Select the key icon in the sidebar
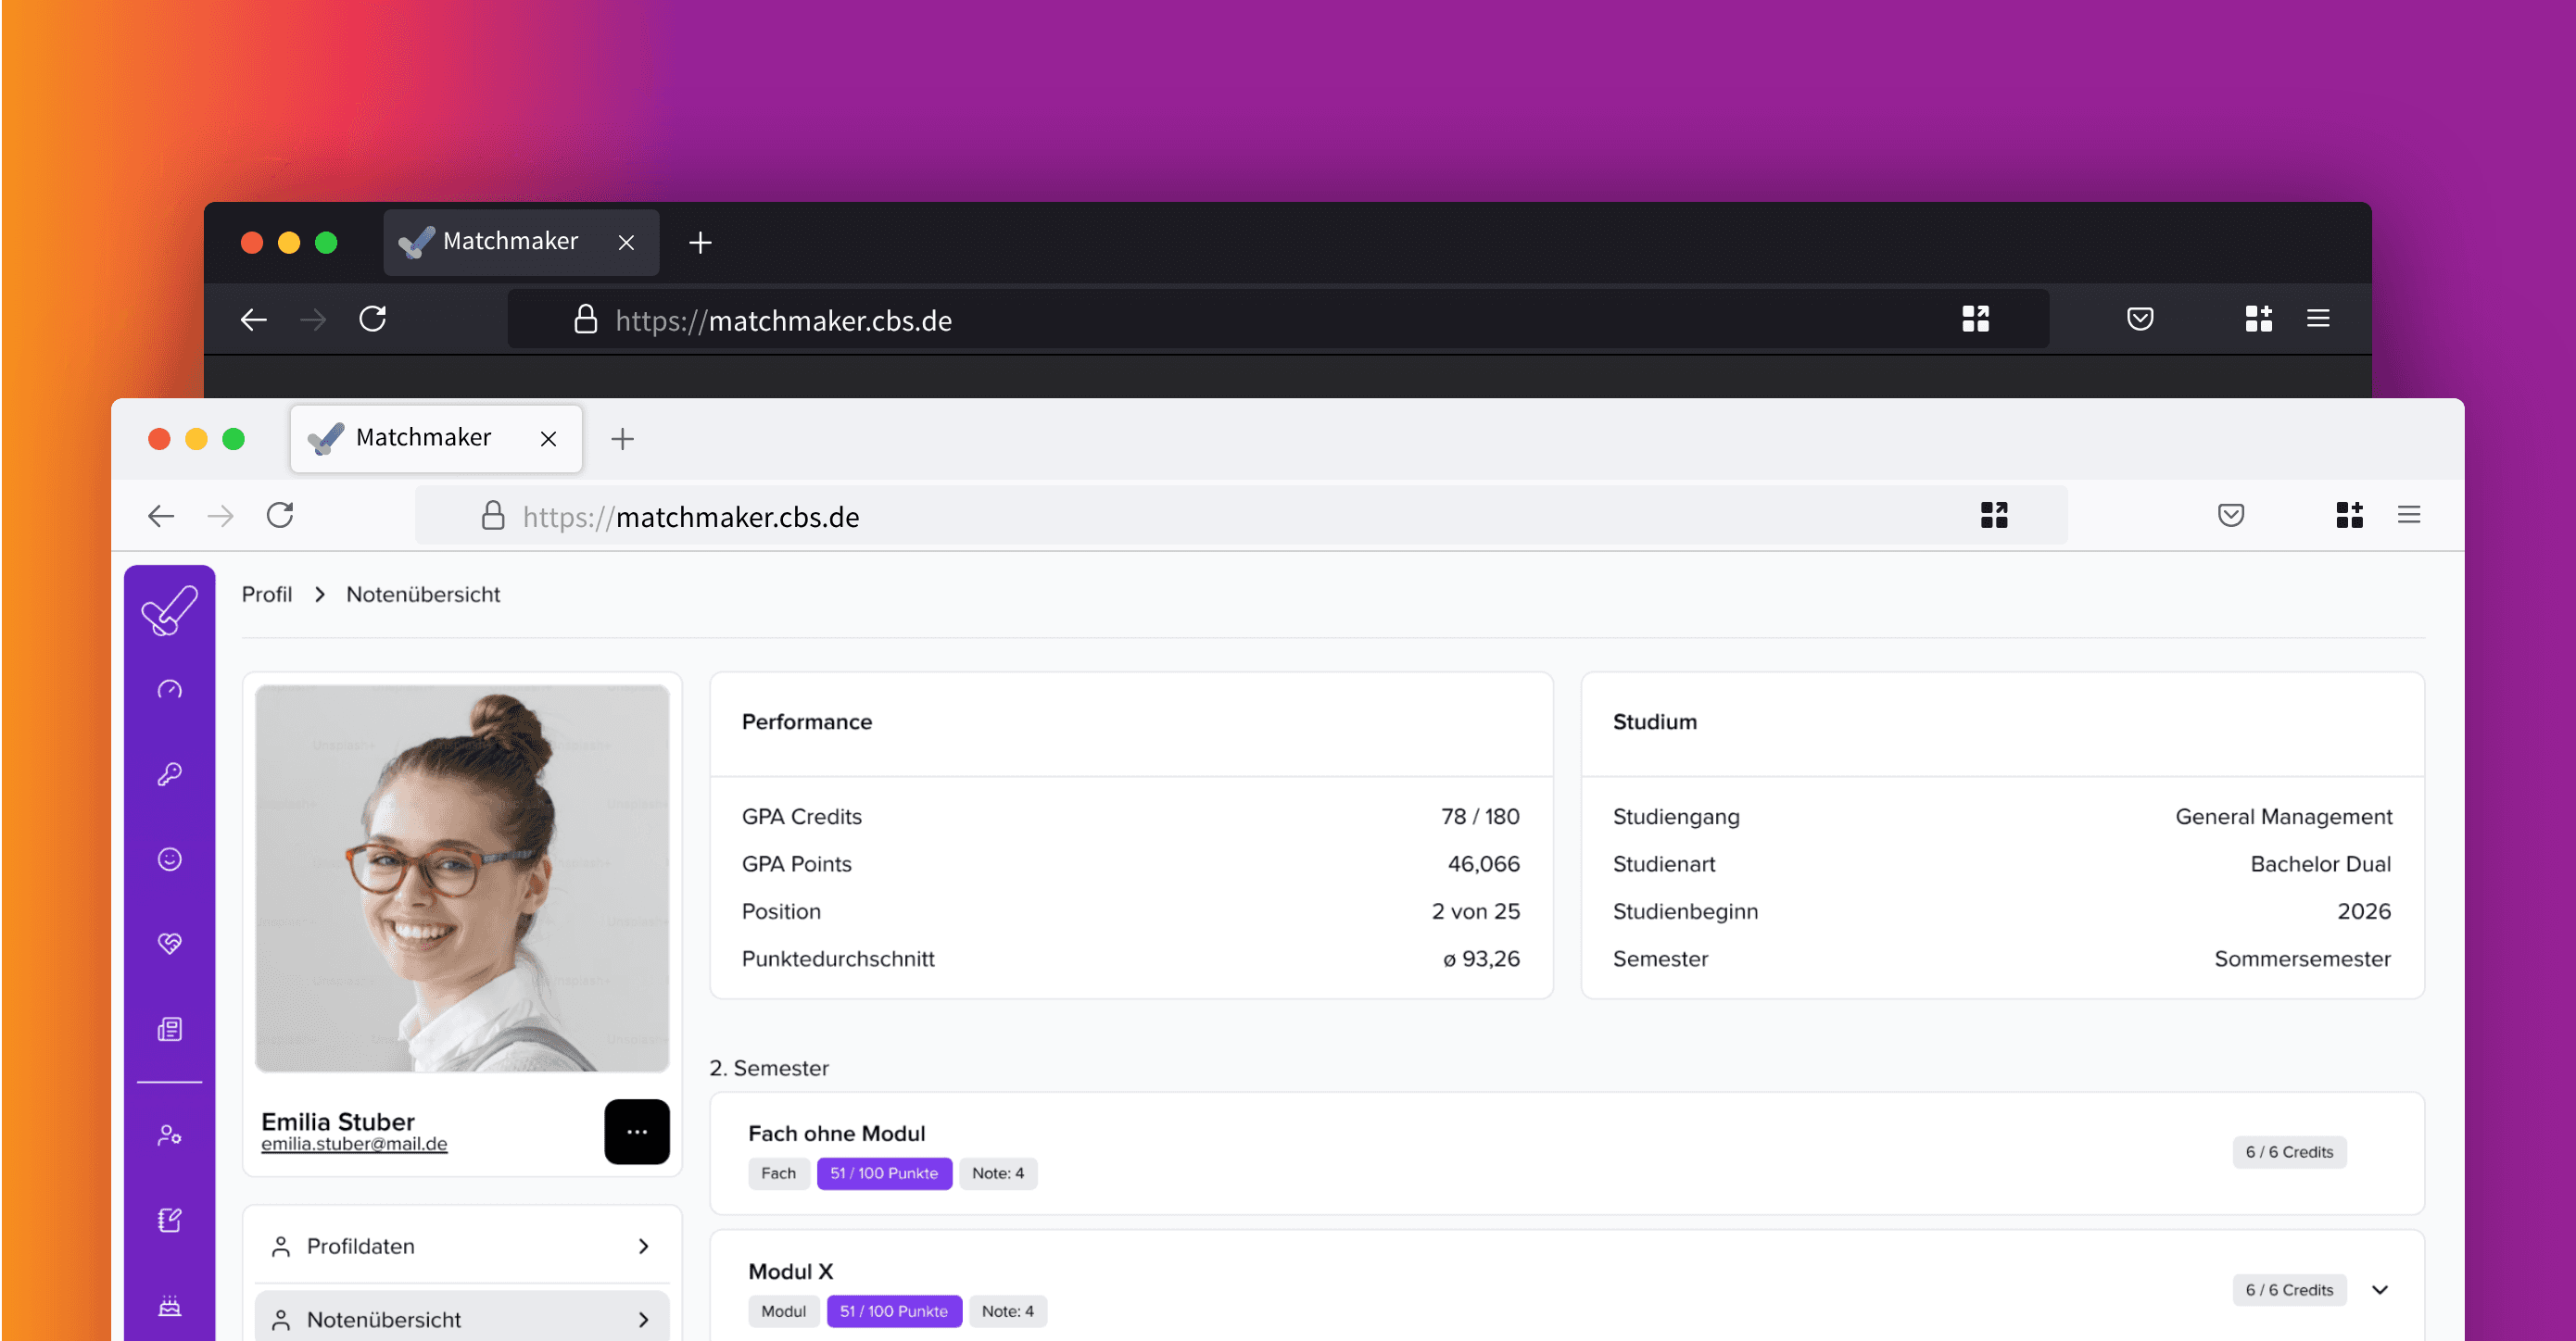 click(170, 772)
